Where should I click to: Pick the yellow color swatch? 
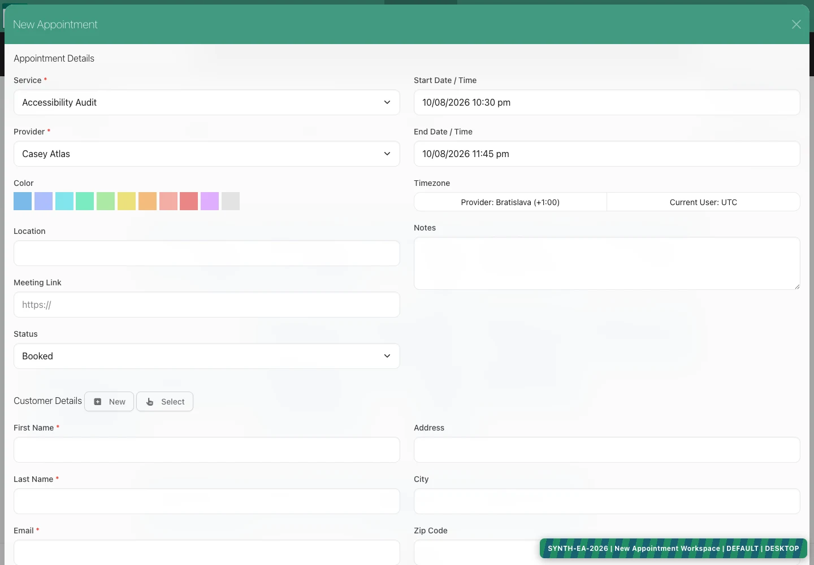[127, 201]
